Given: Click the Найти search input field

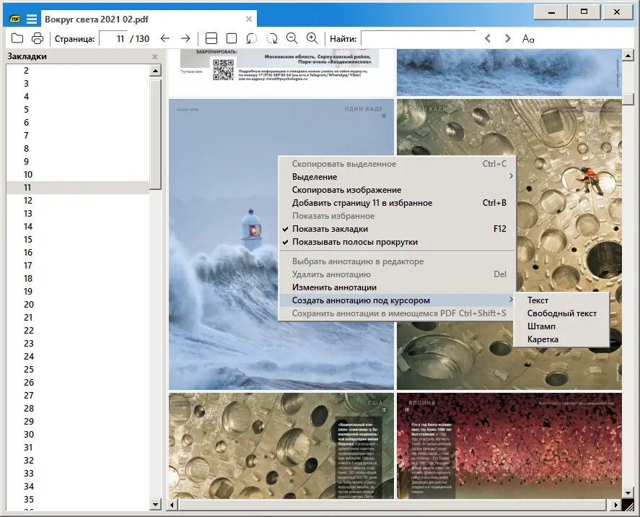Looking at the screenshot, I should click(418, 38).
